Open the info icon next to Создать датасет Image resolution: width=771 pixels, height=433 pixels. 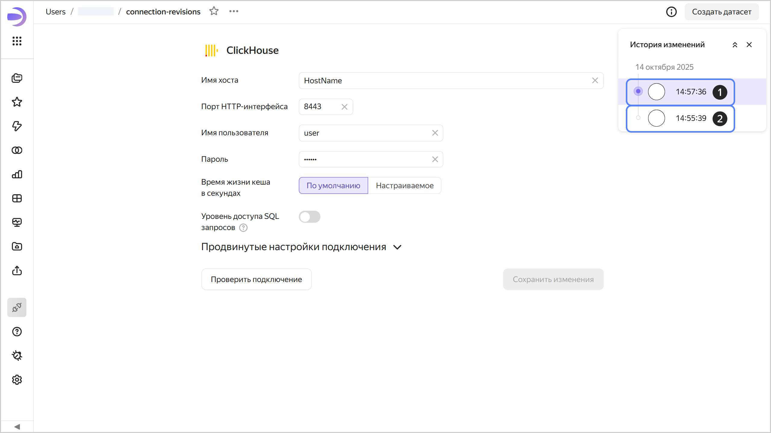671,12
